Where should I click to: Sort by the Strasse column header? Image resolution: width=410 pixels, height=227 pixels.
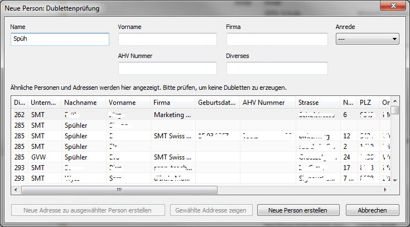[317, 103]
